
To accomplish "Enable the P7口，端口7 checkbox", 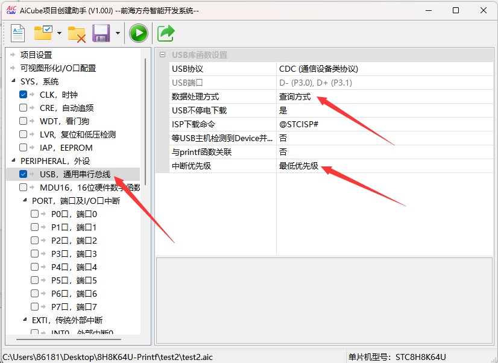I will pyautogui.click(x=34, y=307).
